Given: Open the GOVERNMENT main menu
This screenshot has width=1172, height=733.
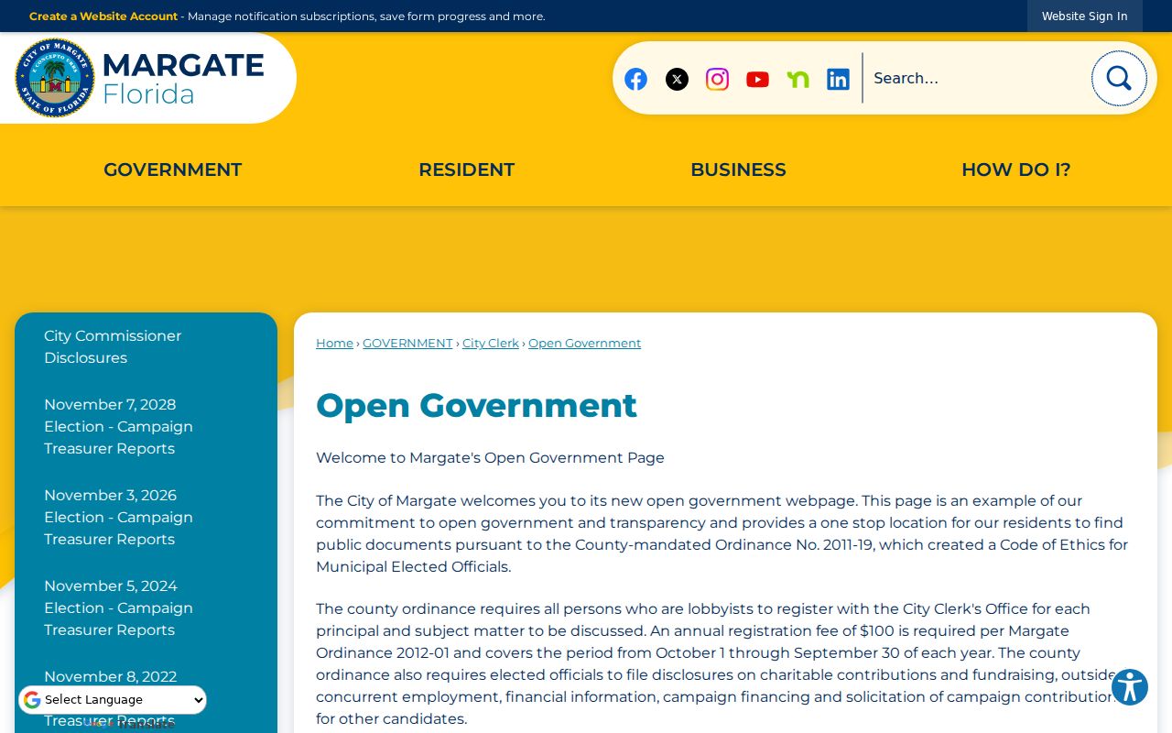Looking at the screenshot, I should [x=172, y=170].
